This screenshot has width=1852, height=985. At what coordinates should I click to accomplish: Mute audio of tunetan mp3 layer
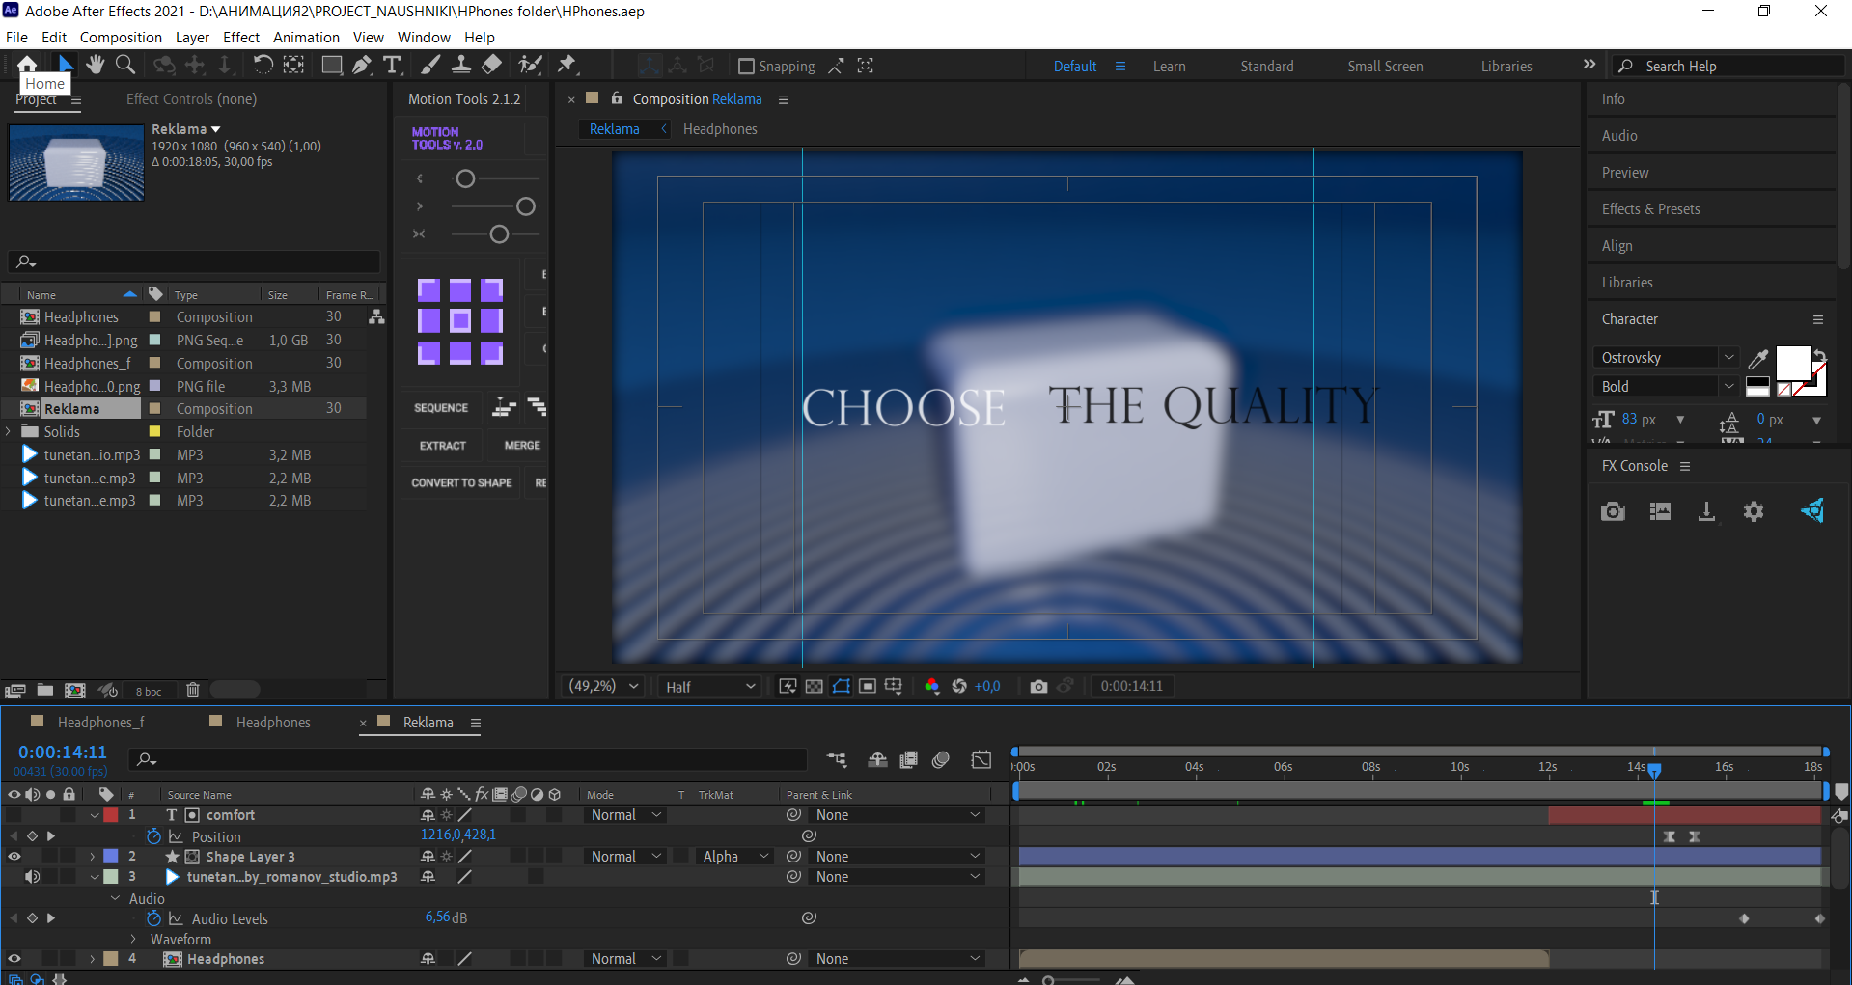point(32,877)
